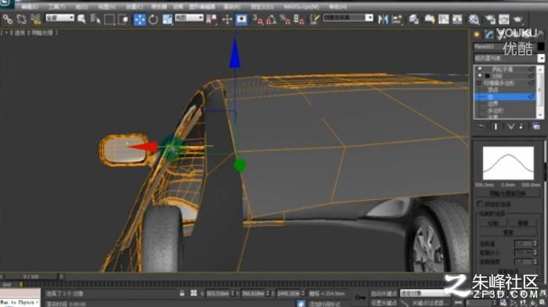Toggle the checkbox below the soft-selection curve
The image size is (548, 307).
[480, 203]
